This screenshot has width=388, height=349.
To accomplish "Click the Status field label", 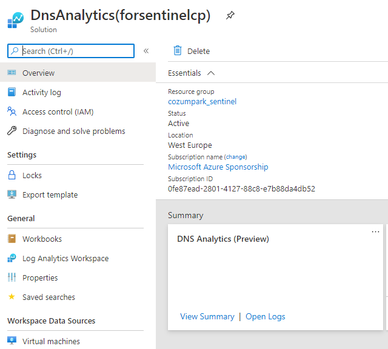I will click(x=176, y=113).
